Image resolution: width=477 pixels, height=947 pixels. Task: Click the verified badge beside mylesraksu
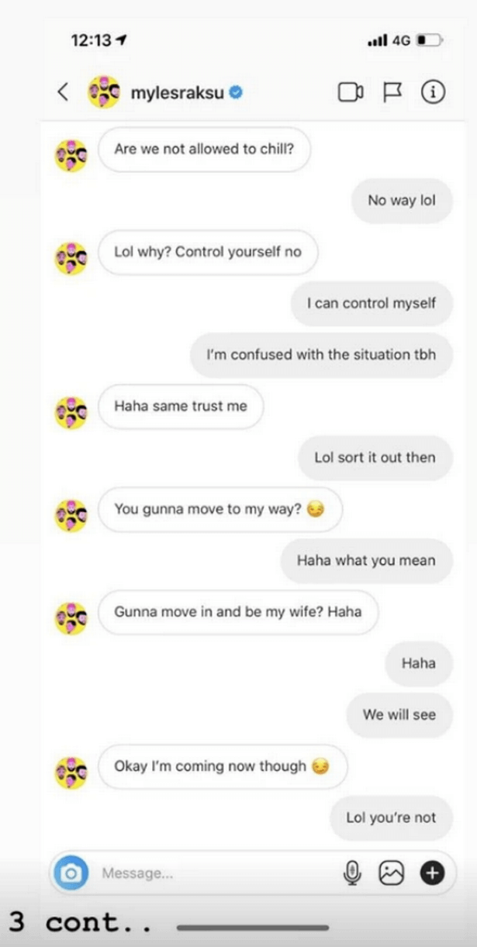[x=237, y=93]
